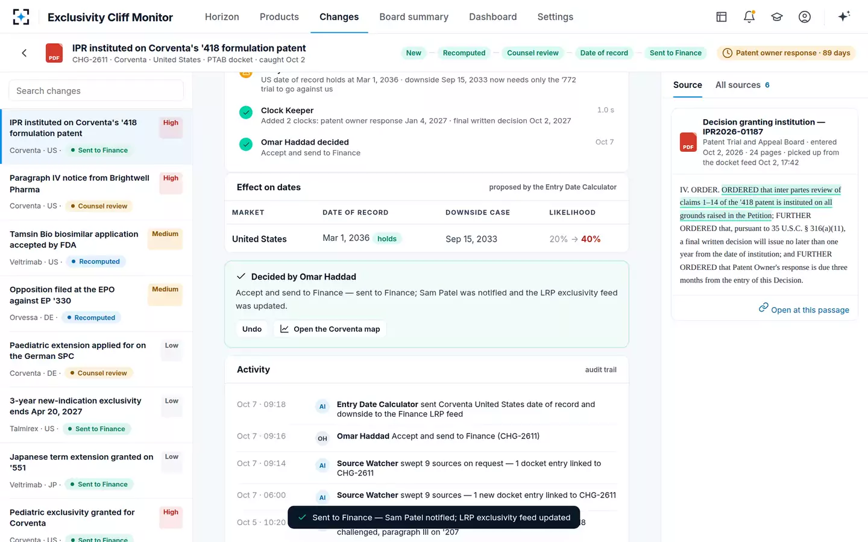Viewport: 868px width, 542px height.
Task: Click the 40% likelihood value
Action: tap(591, 239)
